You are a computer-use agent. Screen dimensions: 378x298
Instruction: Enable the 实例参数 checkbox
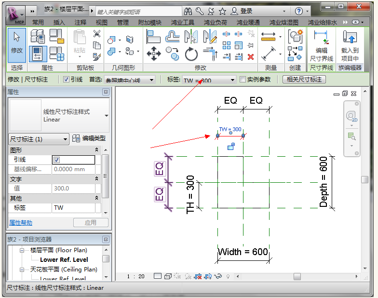pyautogui.click(x=243, y=80)
